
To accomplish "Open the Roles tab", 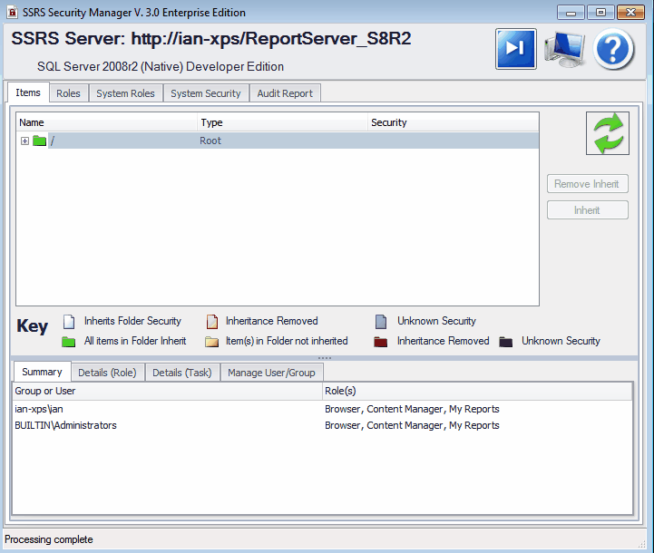I will click(x=68, y=93).
